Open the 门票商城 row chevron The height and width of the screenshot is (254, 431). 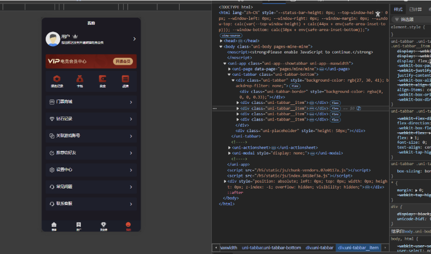tap(131, 102)
